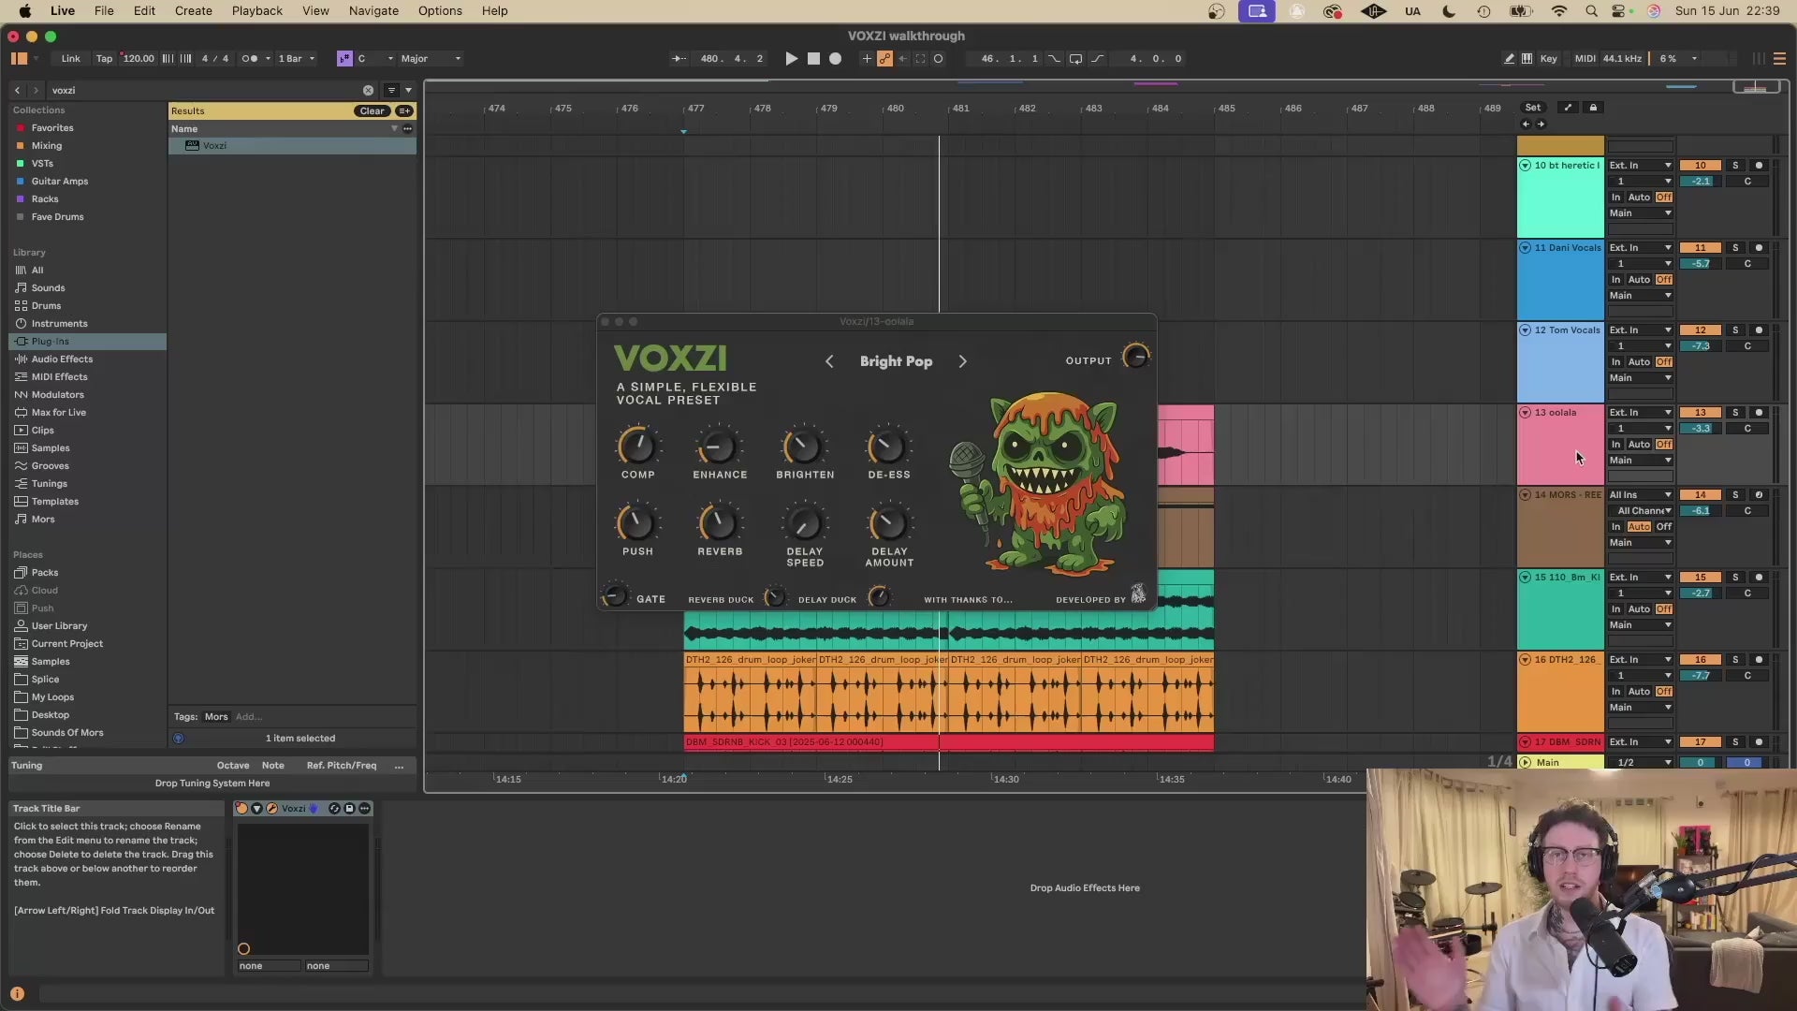Viewport: 1797px width, 1011px height.
Task: Toggle the Draw Mode pencil icon
Action: pyautogui.click(x=1509, y=58)
